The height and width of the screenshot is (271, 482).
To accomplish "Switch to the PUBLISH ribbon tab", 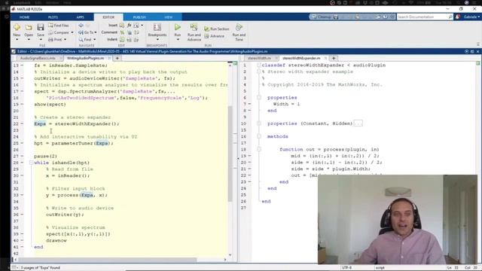I will click(x=139, y=17).
